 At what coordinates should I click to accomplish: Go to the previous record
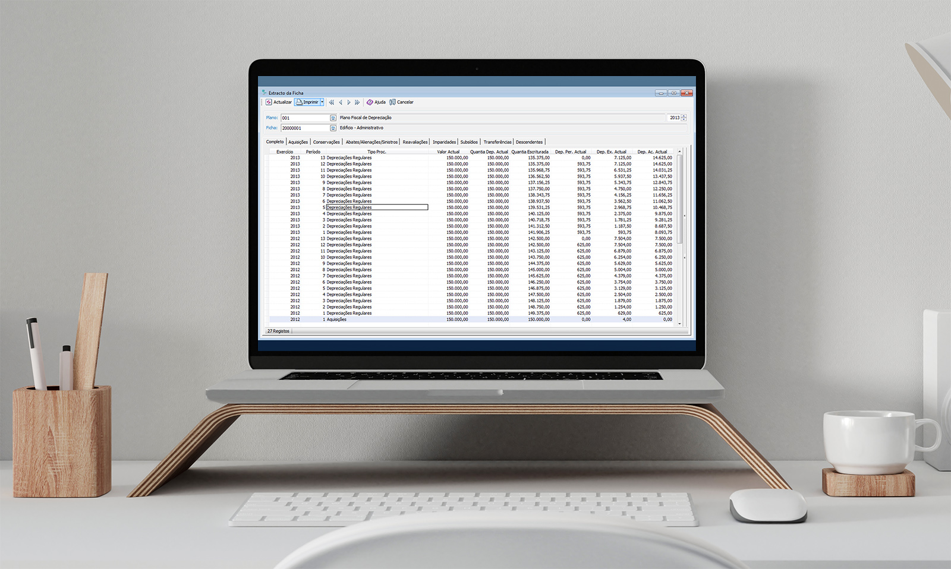click(341, 102)
